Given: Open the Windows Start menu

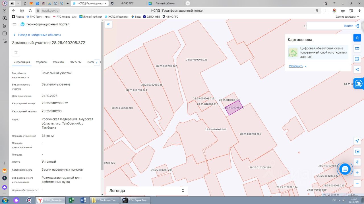Looking at the screenshot, I should pyautogui.click(x=5, y=200).
